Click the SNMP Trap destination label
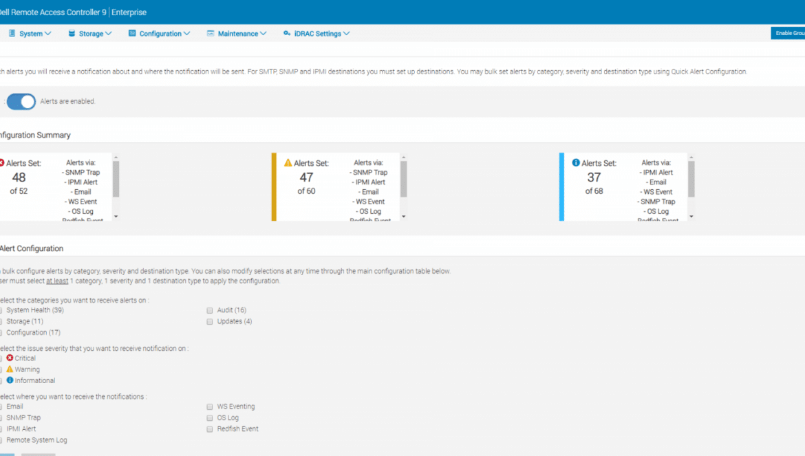Viewport: 805px width, 456px height. (x=23, y=418)
